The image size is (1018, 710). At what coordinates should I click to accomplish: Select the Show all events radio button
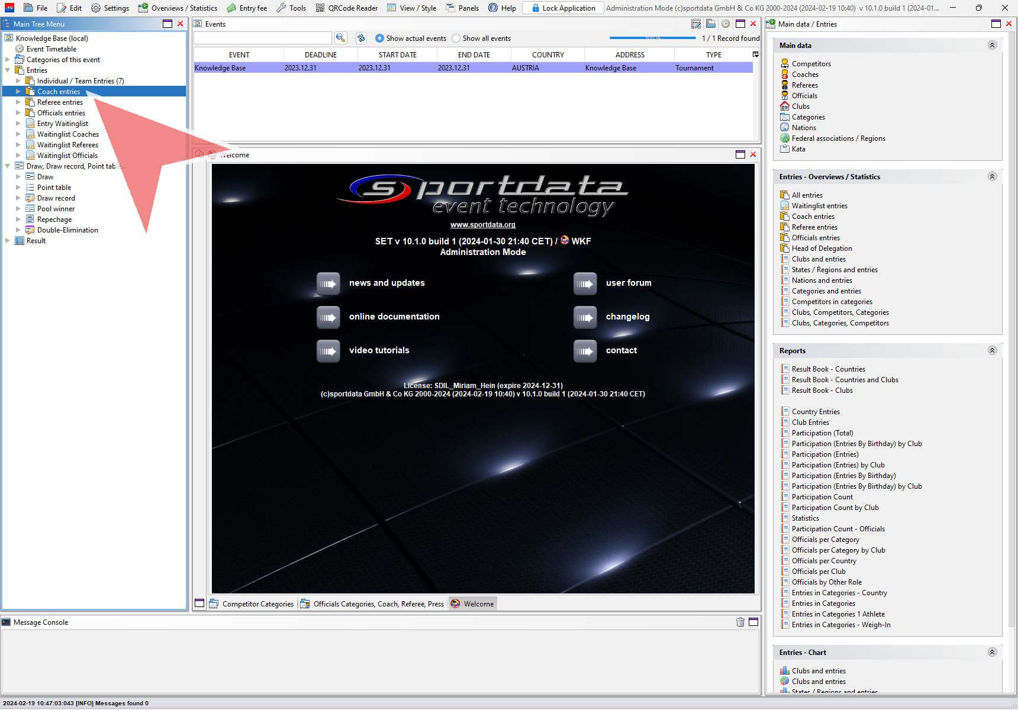(456, 38)
